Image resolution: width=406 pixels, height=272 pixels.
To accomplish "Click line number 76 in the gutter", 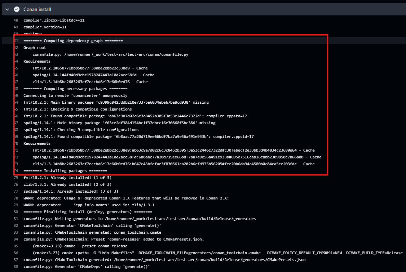I will [x=16, y=184].
